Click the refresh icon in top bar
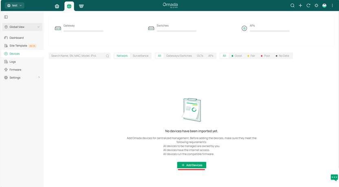 tap(308, 6)
